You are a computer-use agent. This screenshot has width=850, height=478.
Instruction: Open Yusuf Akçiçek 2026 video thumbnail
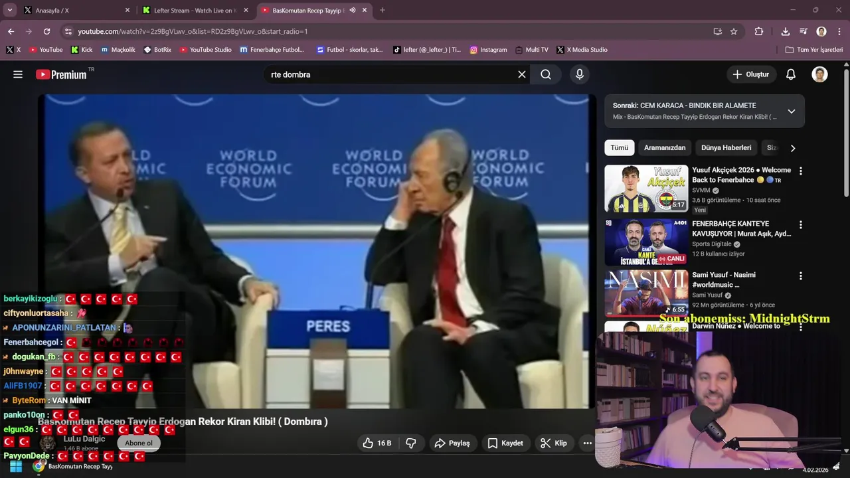[646, 189]
